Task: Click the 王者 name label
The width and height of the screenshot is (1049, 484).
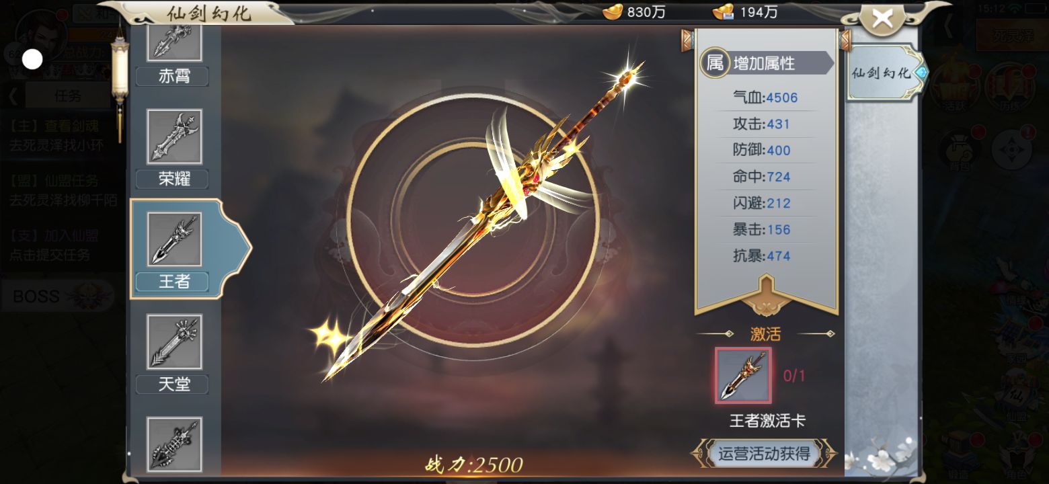Action: pos(174,282)
